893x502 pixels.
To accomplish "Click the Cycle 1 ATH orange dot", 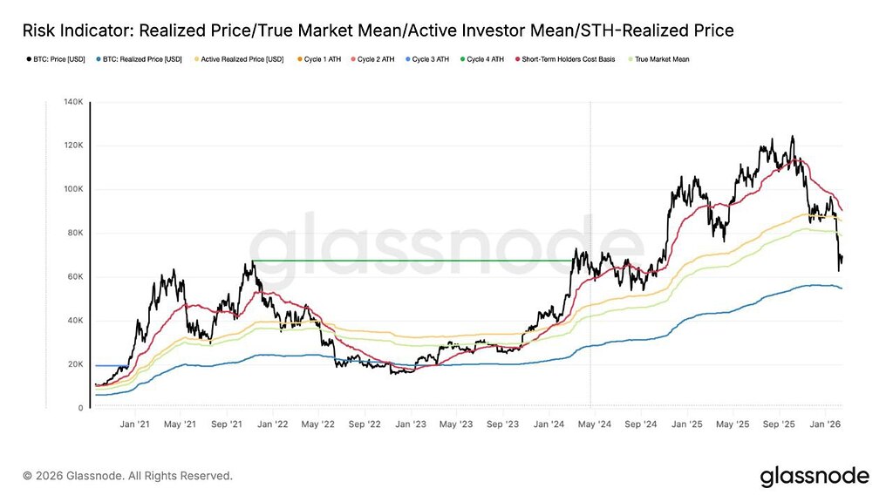I will [x=299, y=59].
